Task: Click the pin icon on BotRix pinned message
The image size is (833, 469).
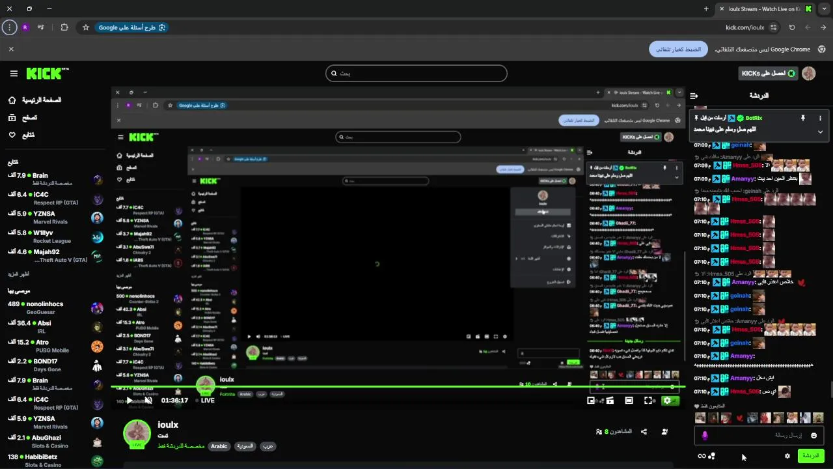Action: coord(802,118)
